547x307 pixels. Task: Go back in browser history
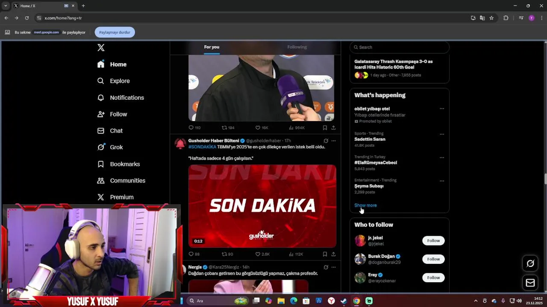[x=6, y=18]
